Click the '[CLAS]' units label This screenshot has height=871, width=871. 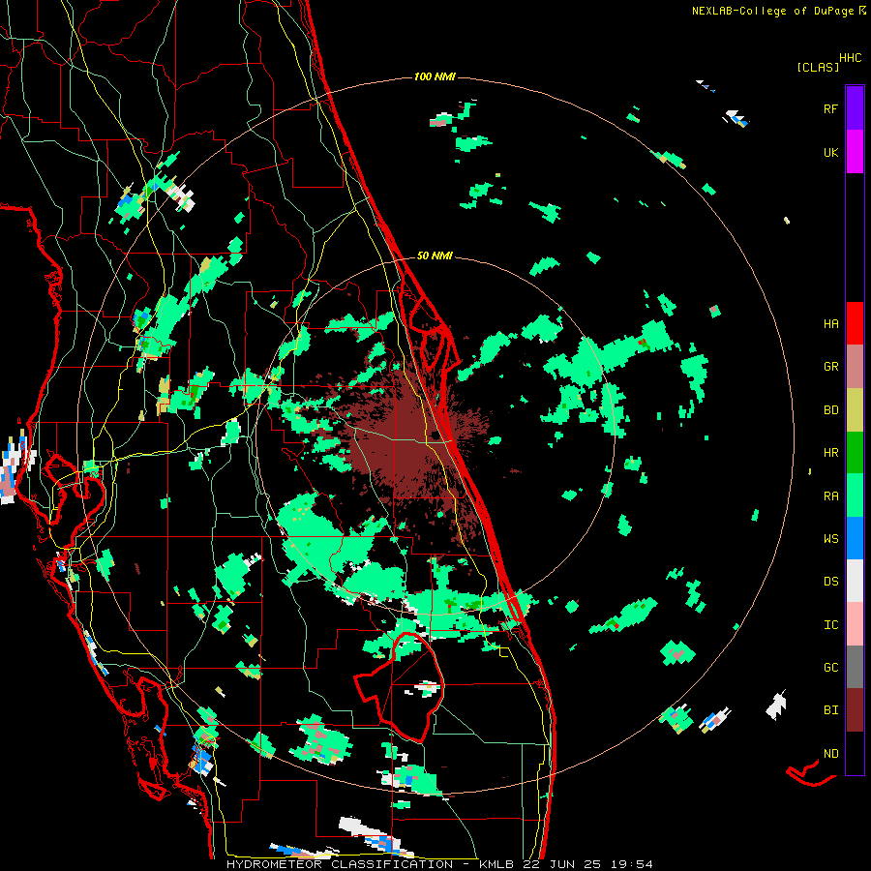pos(818,68)
